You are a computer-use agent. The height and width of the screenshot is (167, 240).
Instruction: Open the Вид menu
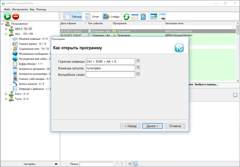coord(32,9)
